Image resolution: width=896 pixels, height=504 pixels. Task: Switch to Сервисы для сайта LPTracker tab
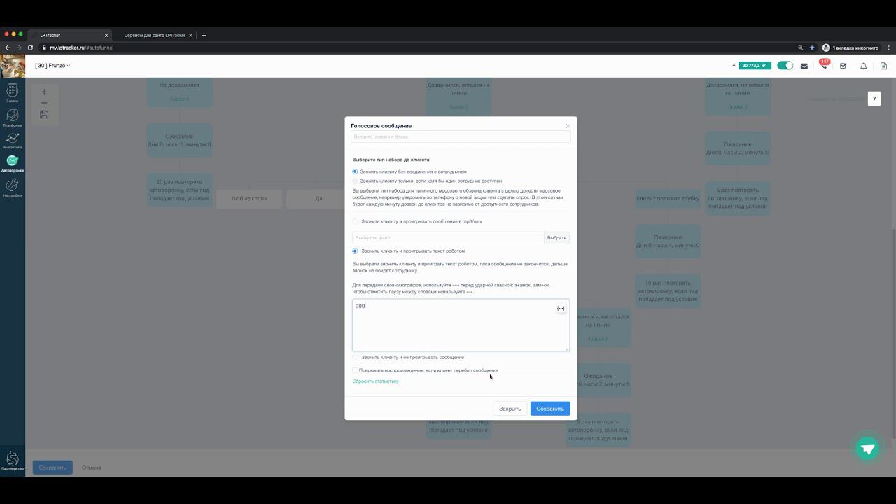[155, 35]
